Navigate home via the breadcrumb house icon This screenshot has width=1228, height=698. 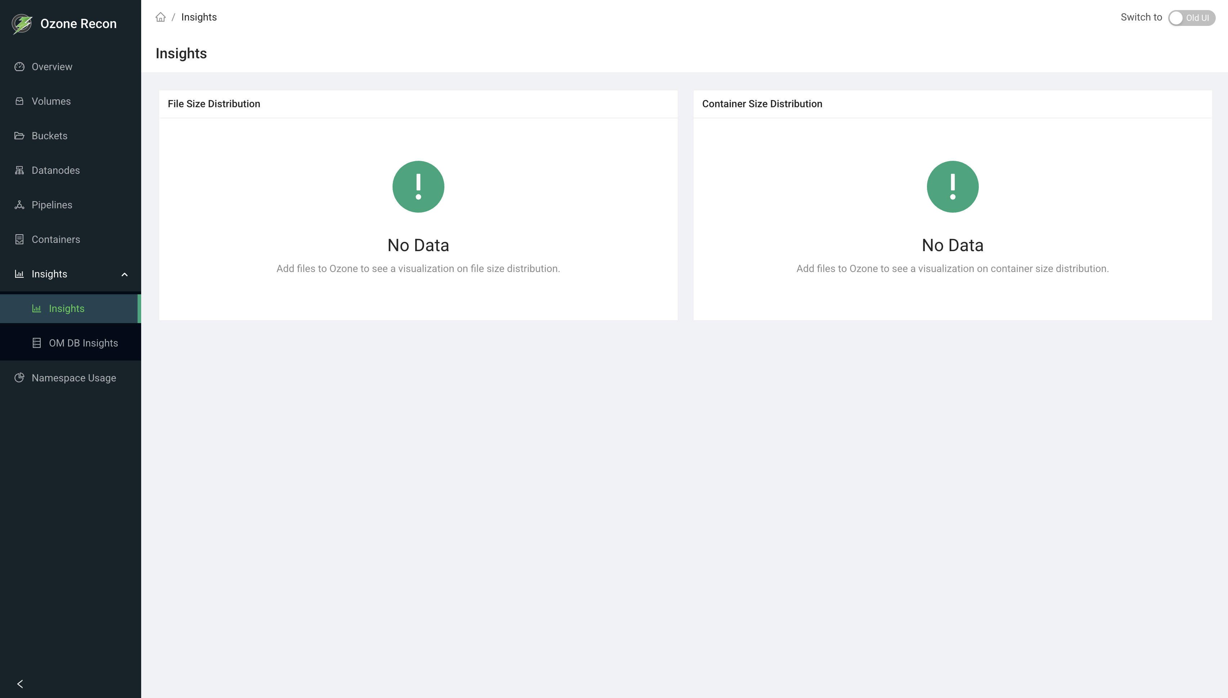coord(161,17)
